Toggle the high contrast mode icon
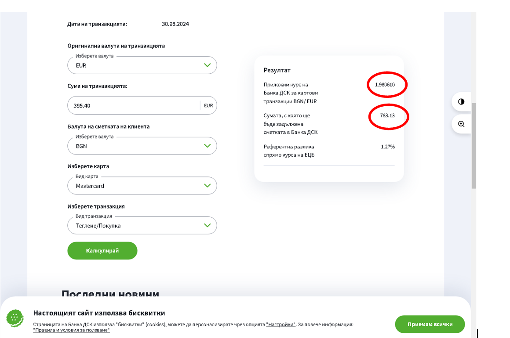510x338 pixels. click(461, 101)
